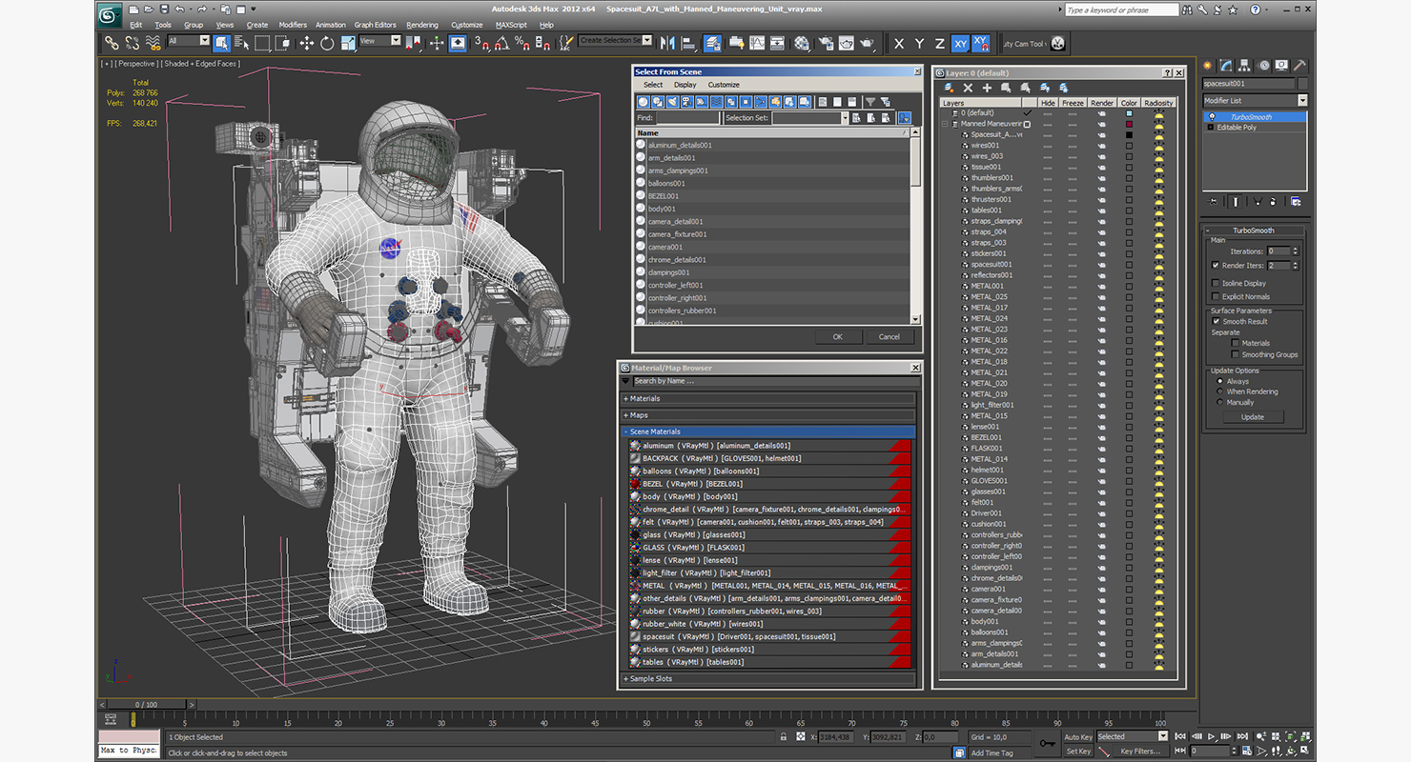The image size is (1411, 762).
Task: Open the Create command panel tab
Action: (1207, 66)
